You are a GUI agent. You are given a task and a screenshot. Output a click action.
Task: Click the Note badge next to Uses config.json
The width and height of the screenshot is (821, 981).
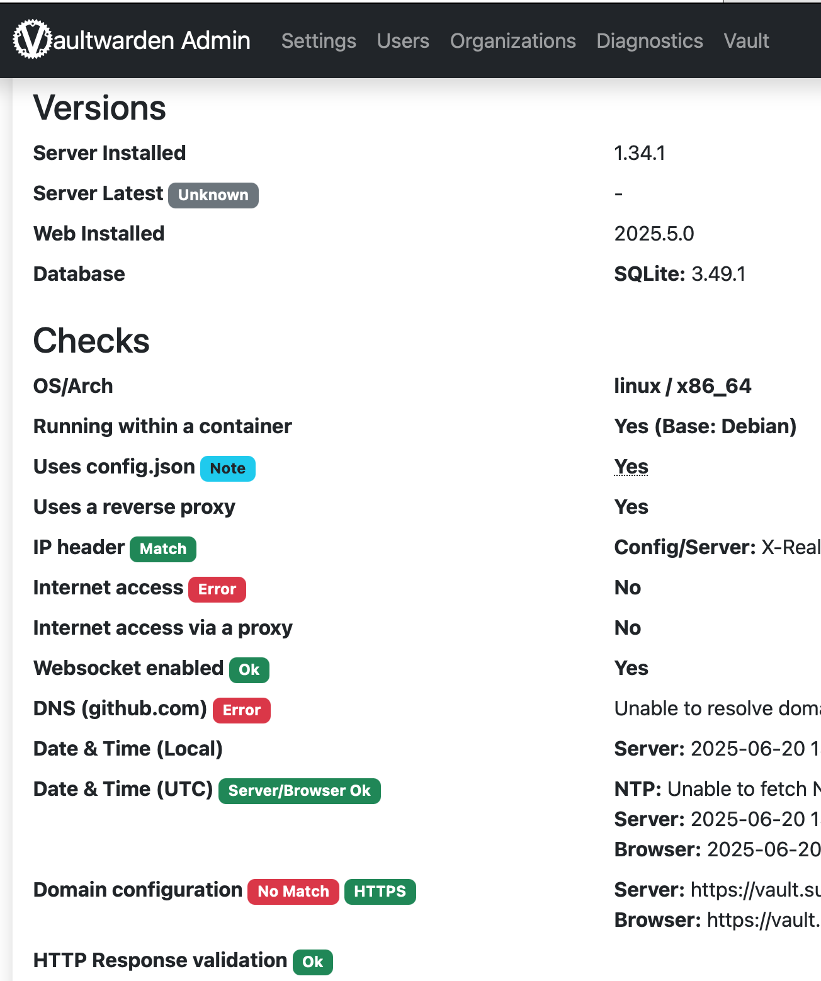coord(228,468)
